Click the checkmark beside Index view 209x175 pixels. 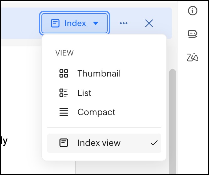coord(154,143)
